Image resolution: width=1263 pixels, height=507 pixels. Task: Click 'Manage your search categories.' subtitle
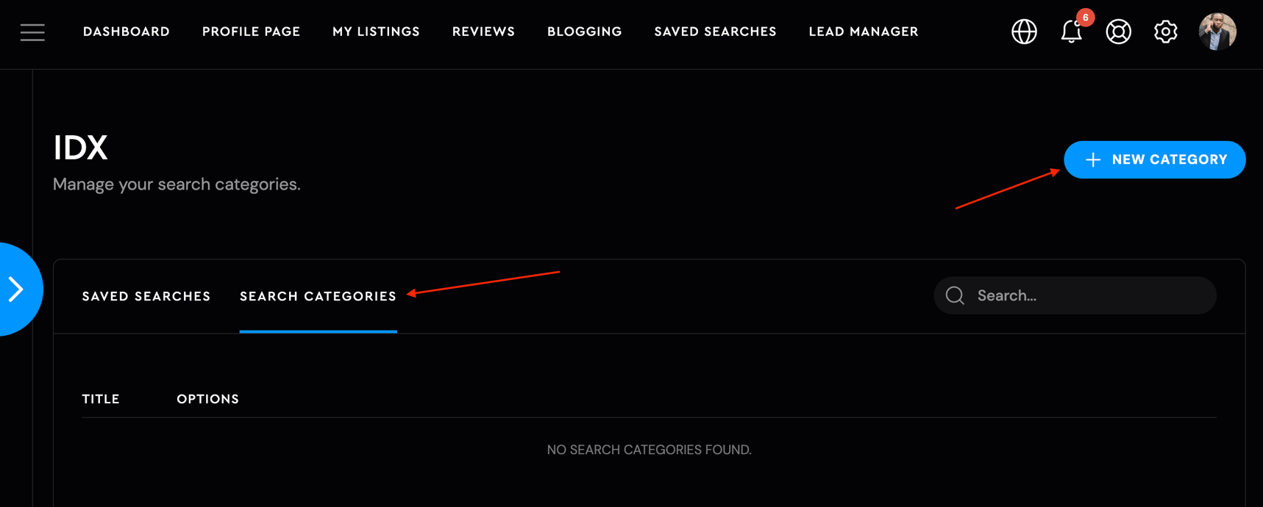[177, 184]
